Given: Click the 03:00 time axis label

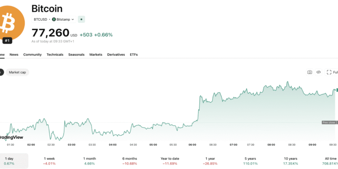Looking at the screenshot, I should 72,145.
